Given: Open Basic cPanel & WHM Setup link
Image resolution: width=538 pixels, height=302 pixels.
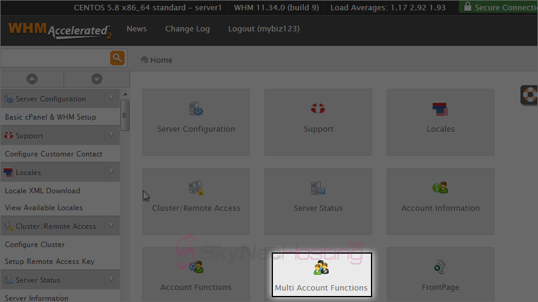Looking at the screenshot, I should pyautogui.click(x=50, y=117).
